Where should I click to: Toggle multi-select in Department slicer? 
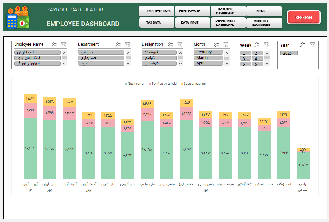coord(118,45)
